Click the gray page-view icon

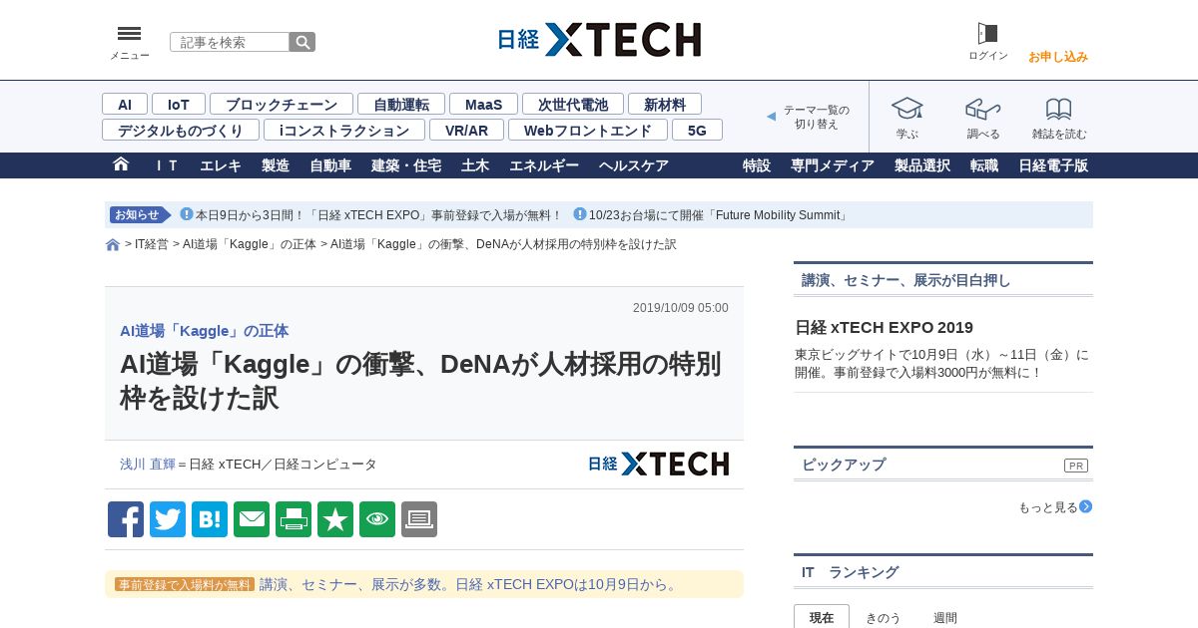pos(419,519)
